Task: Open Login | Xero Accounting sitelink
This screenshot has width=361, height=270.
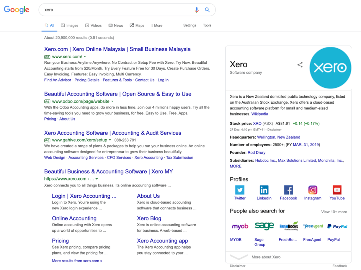Action: click(84, 196)
